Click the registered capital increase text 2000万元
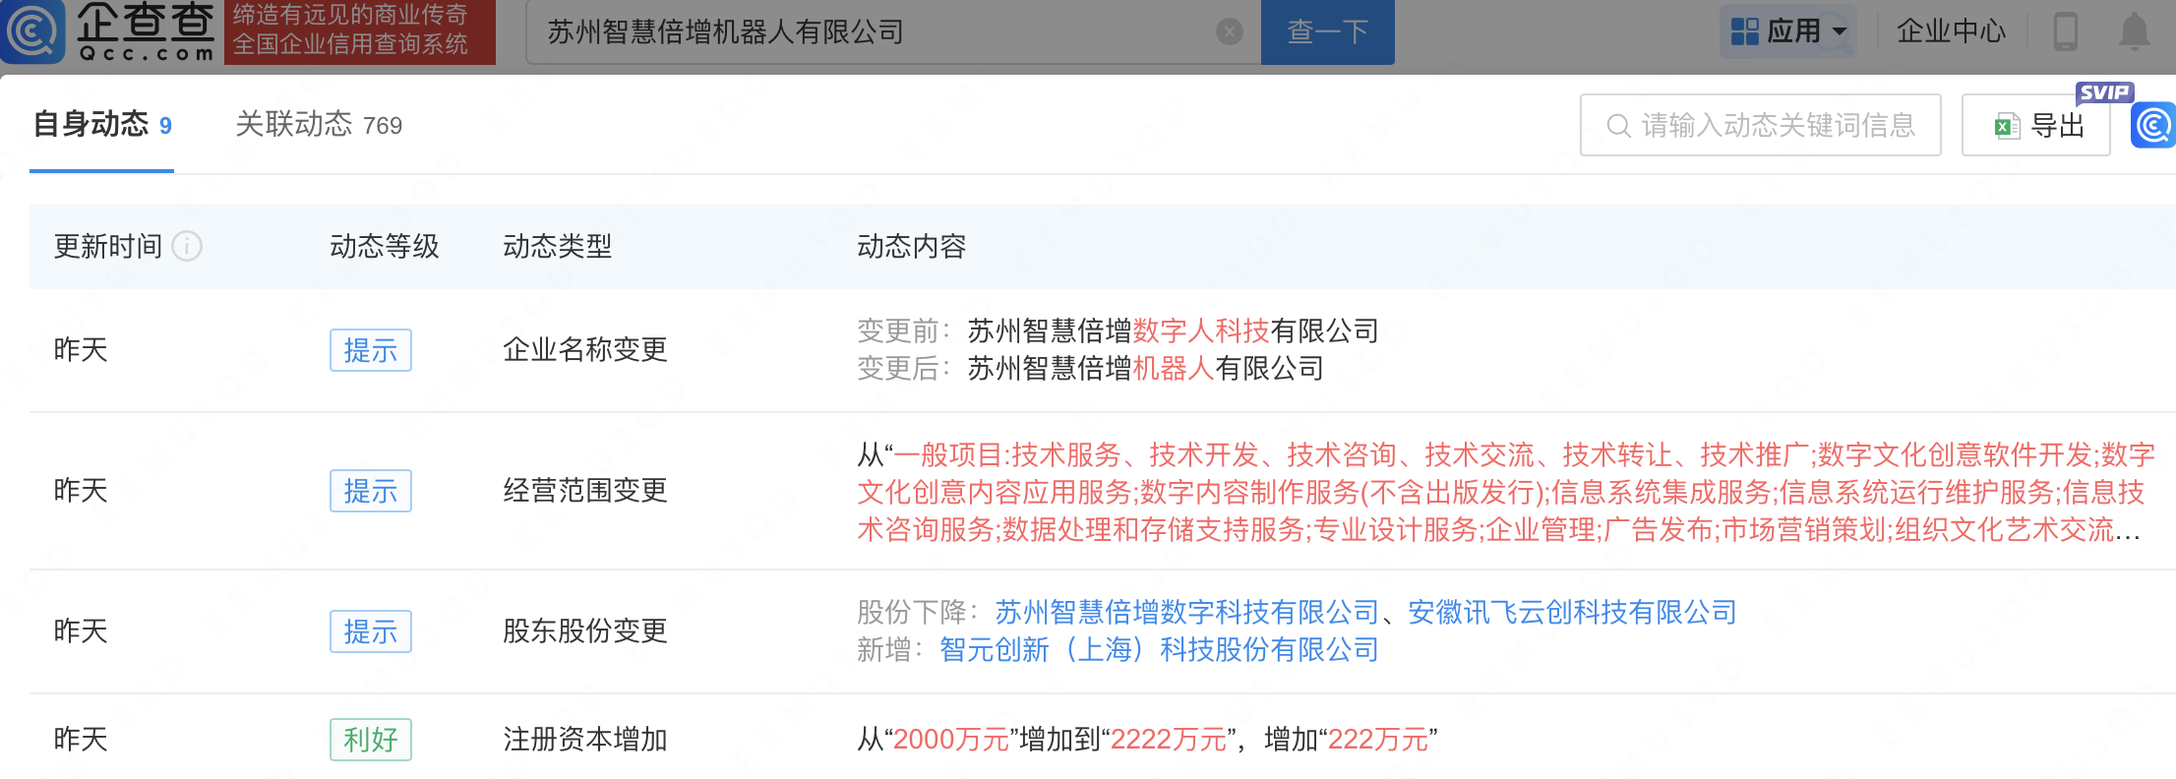Image resolution: width=2176 pixels, height=779 pixels. (x=951, y=740)
